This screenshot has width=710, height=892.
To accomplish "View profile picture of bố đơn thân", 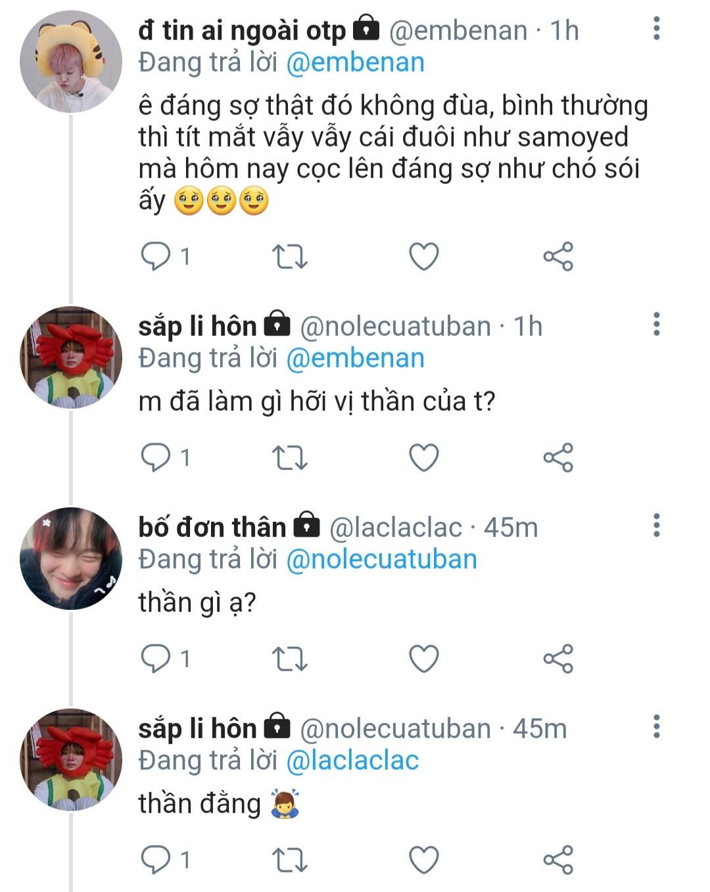I will click(71, 559).
